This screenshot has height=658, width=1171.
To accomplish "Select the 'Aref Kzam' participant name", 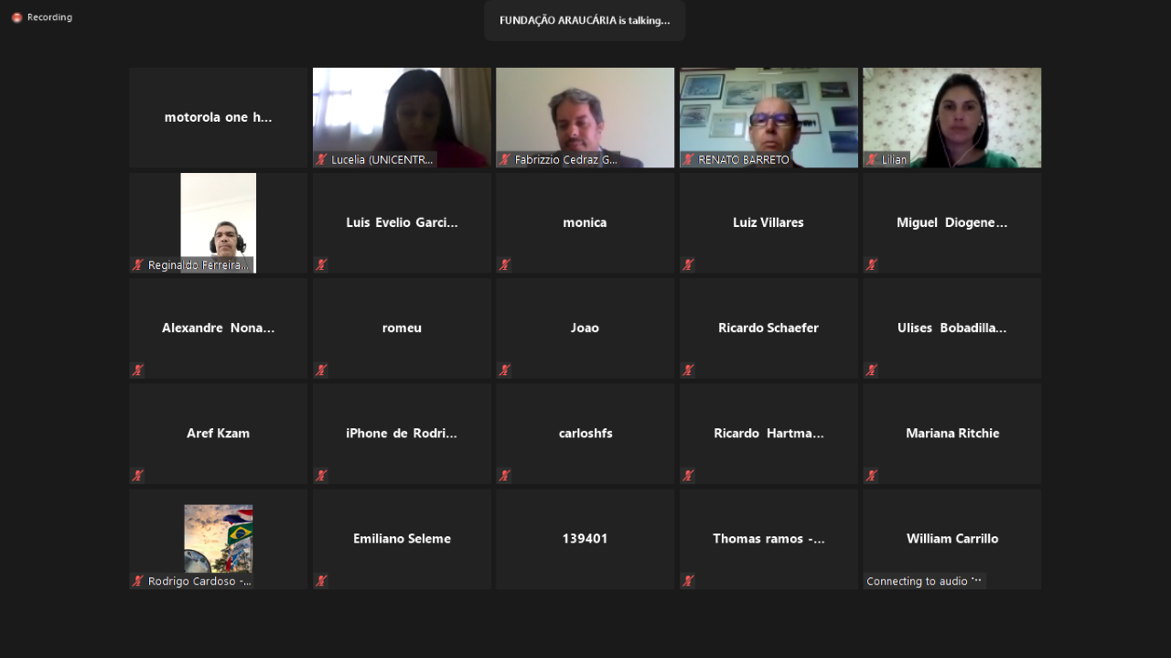I will click(x=218, y=433).
